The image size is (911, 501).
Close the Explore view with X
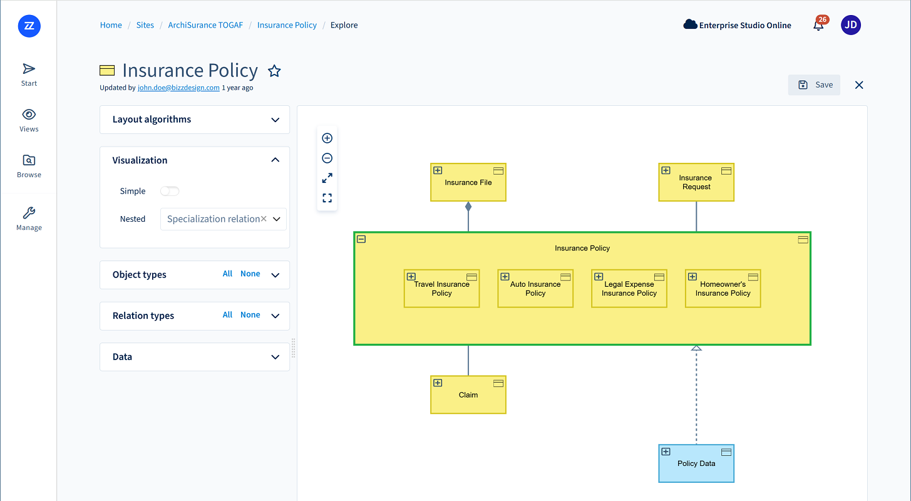point(859,85)
